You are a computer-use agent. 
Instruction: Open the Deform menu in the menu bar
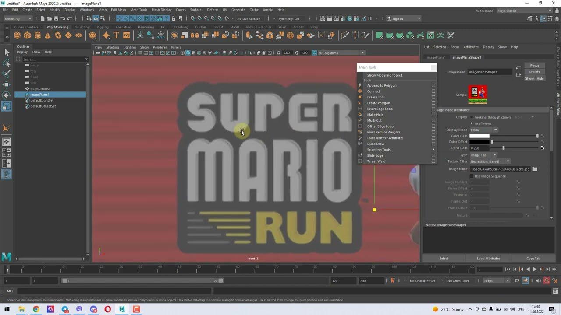(x=213, y=10)
